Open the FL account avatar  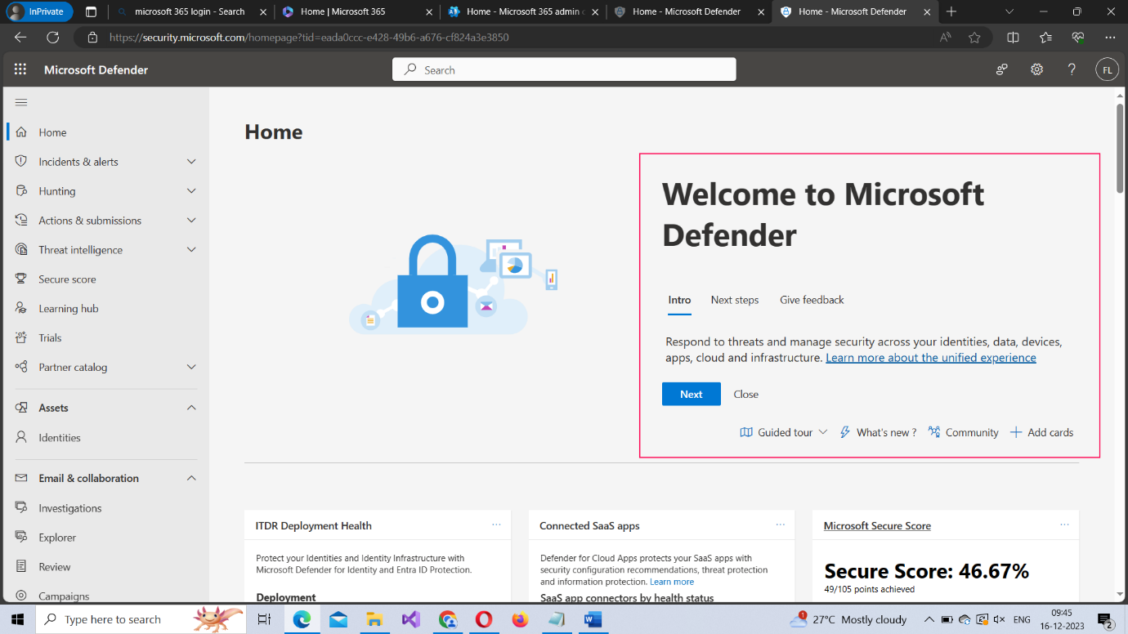click(x=1107, y=69)
